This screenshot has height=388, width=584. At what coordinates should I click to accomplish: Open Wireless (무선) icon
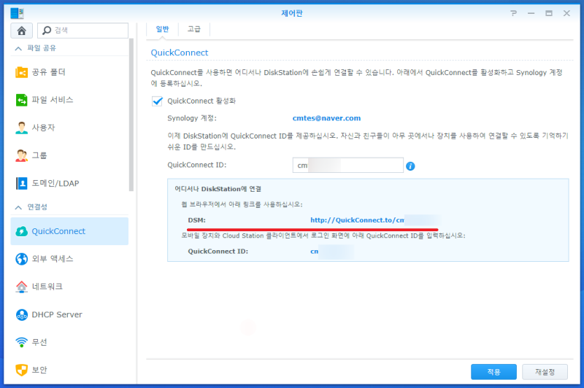click(22, 342)
